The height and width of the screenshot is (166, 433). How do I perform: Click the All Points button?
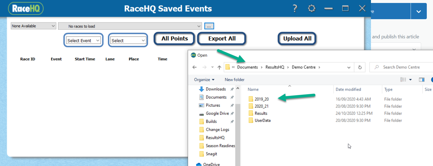[x=175, y=39]
